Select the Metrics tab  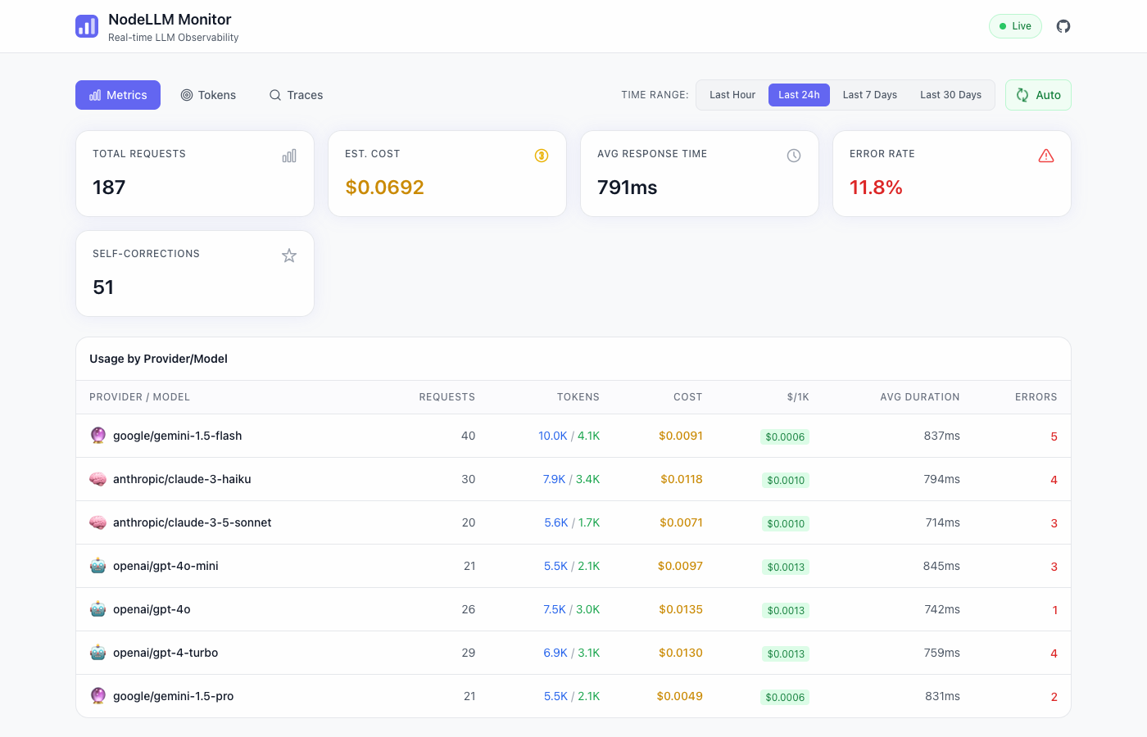point(117,94)
